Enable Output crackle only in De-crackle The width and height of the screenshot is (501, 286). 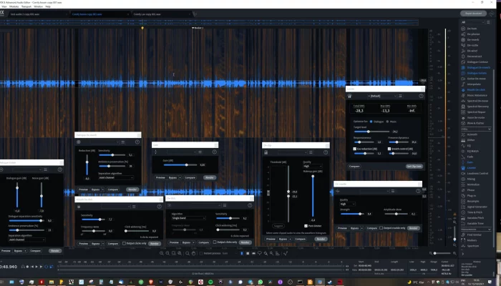(381, 228)
